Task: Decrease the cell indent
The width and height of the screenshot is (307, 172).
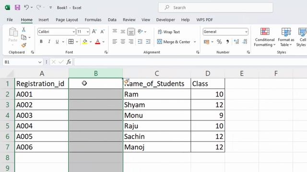Action: click(140, 42)
